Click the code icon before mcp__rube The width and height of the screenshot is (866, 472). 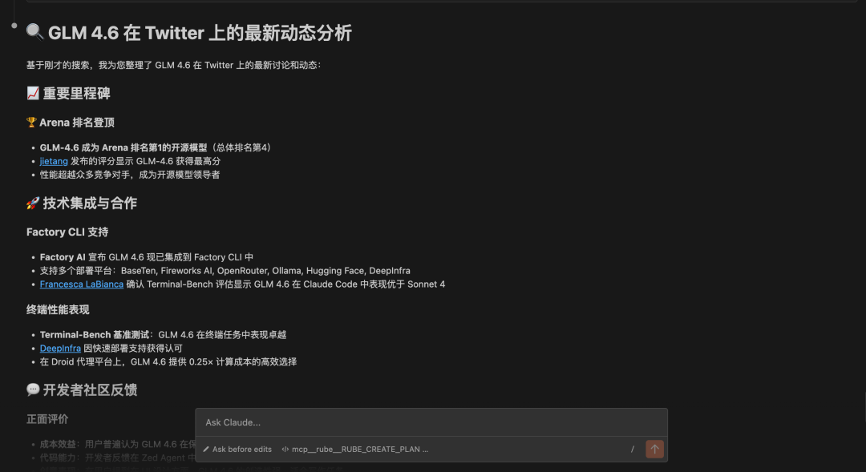(x=285, y=450)
